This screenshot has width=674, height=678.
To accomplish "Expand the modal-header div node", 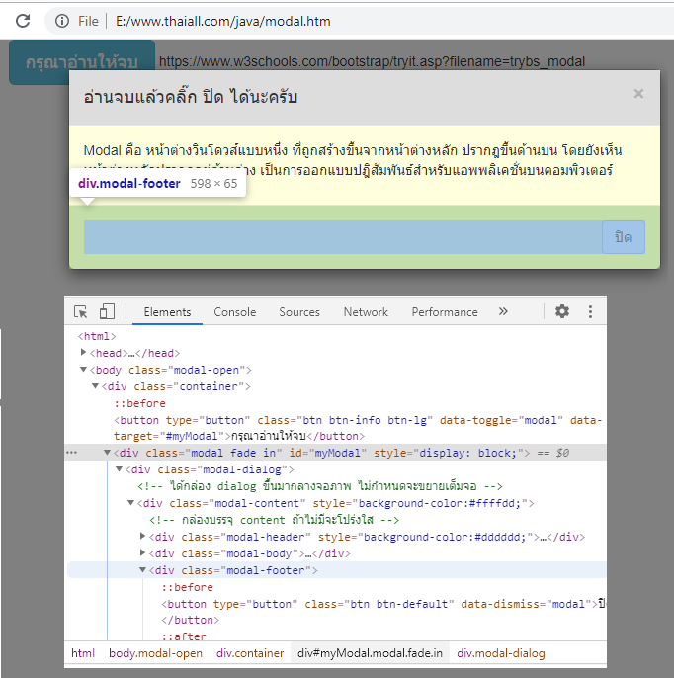I will (x=143, y=537).
